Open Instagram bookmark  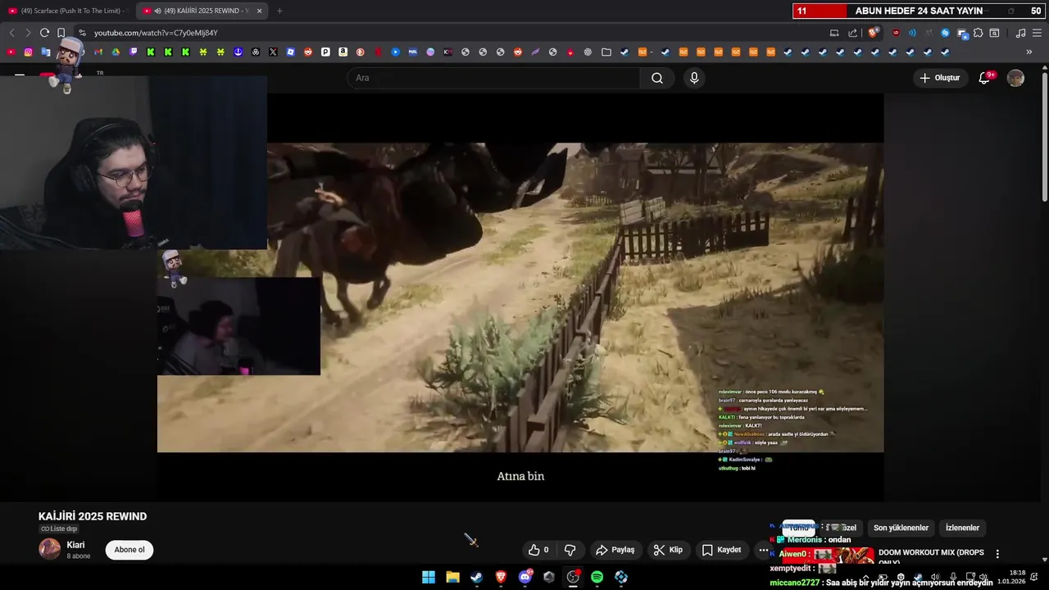(x=28, y=52)
